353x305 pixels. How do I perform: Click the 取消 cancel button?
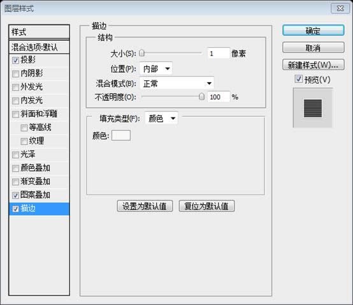click(x=313, y=48)
